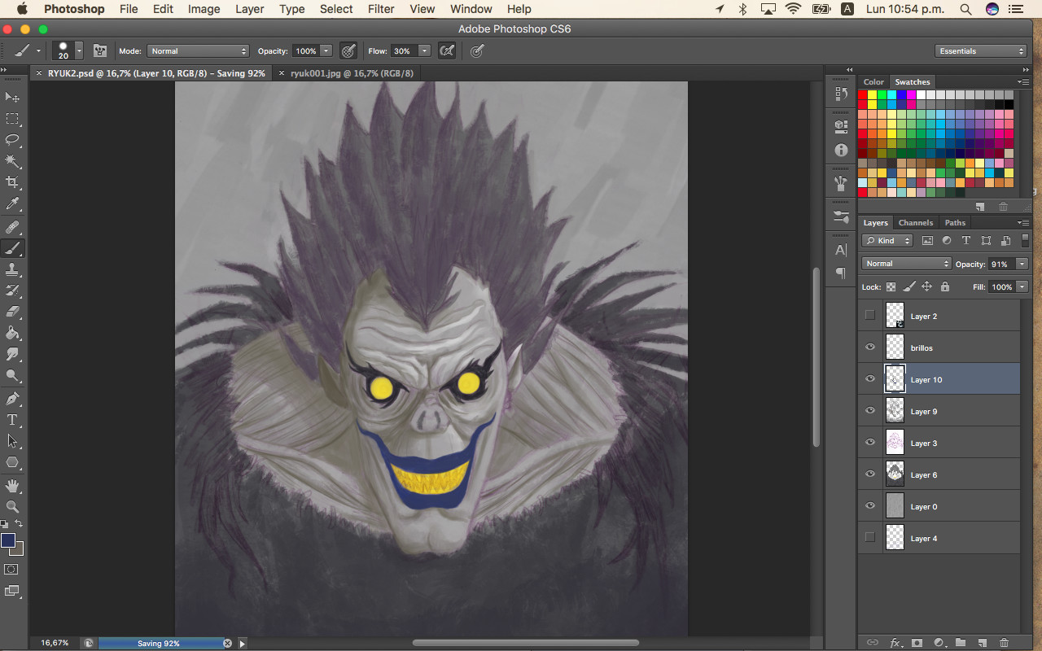Open the Paragraph panel icon
The width and height of the screenshot is (1042, 651).
click(x=841, y=273)
